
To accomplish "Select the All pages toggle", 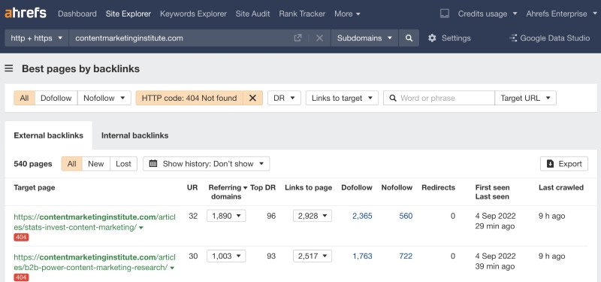I will click(x=71, y=164).
